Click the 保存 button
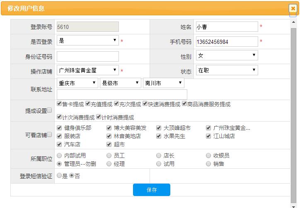The width and height of the screenshot is (300, 208). [x=151, y=190]
